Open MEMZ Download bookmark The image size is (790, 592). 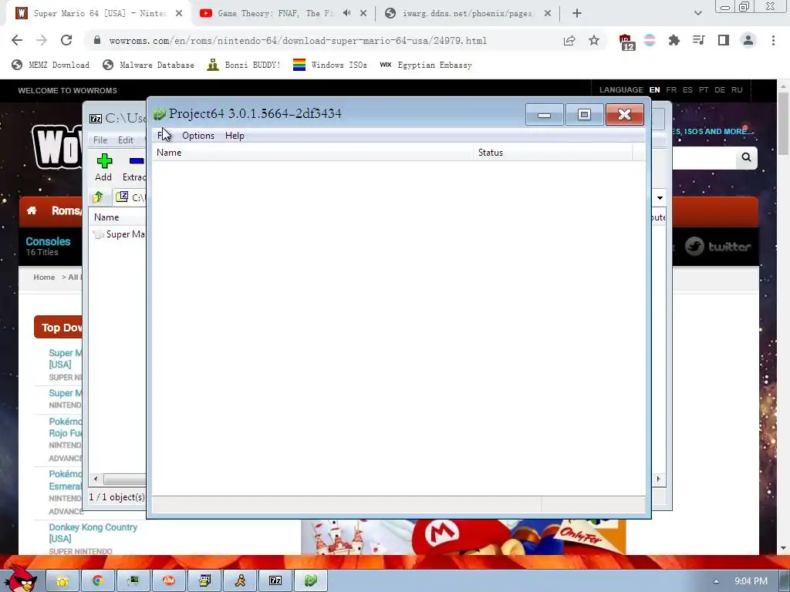tap(50, 65)
